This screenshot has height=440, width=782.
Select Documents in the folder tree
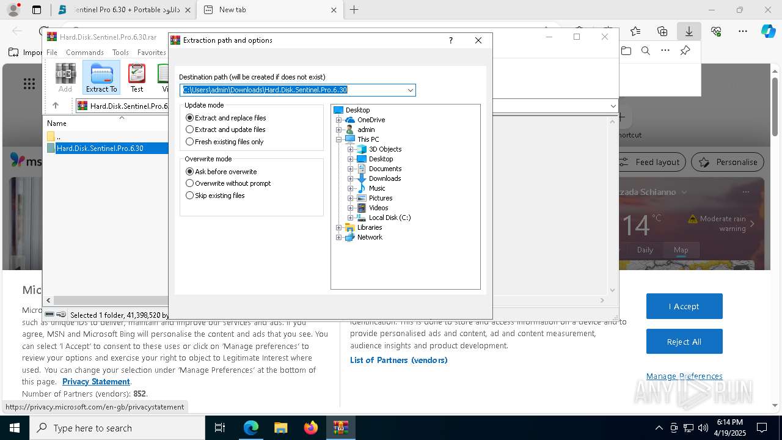coord(385,169)
